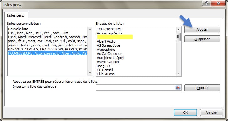Click the FOURNISSEURS entry in list entries

coord(109,29)
